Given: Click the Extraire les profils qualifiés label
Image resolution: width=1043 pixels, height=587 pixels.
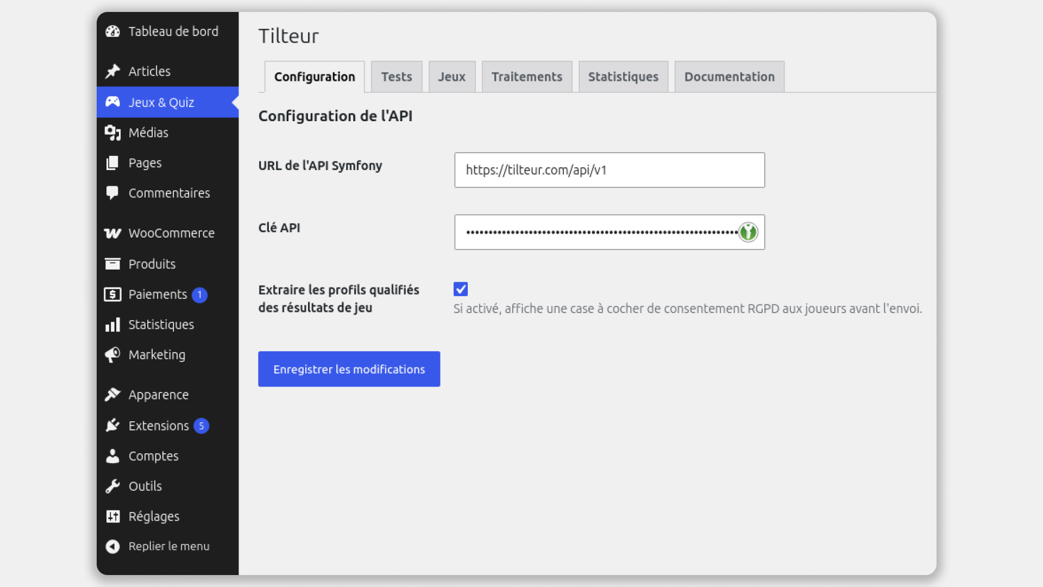Looking at the screenshot, I should 338,298.
